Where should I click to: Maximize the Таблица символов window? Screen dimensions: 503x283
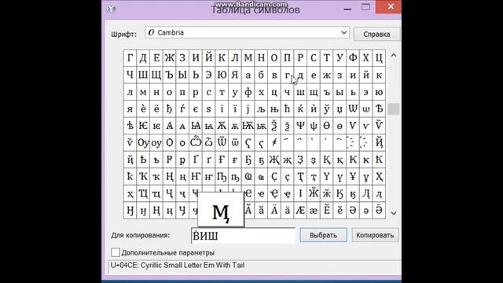365,7
